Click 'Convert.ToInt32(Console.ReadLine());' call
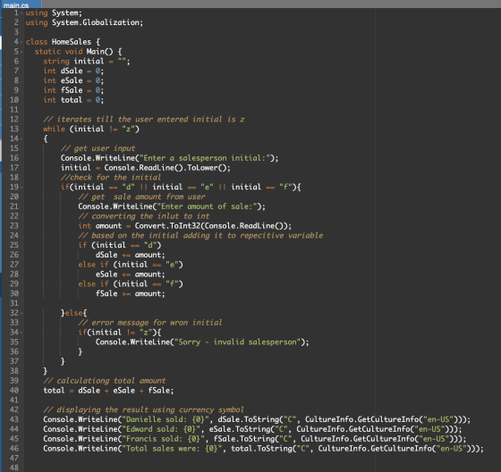 click(213, 226)
